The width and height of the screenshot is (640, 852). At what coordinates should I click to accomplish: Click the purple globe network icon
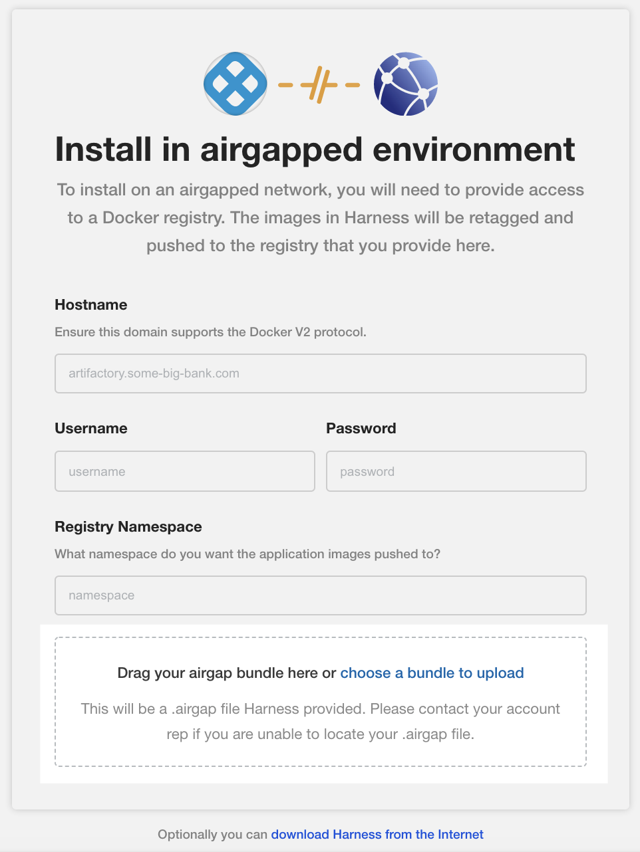tap(406, 84)
